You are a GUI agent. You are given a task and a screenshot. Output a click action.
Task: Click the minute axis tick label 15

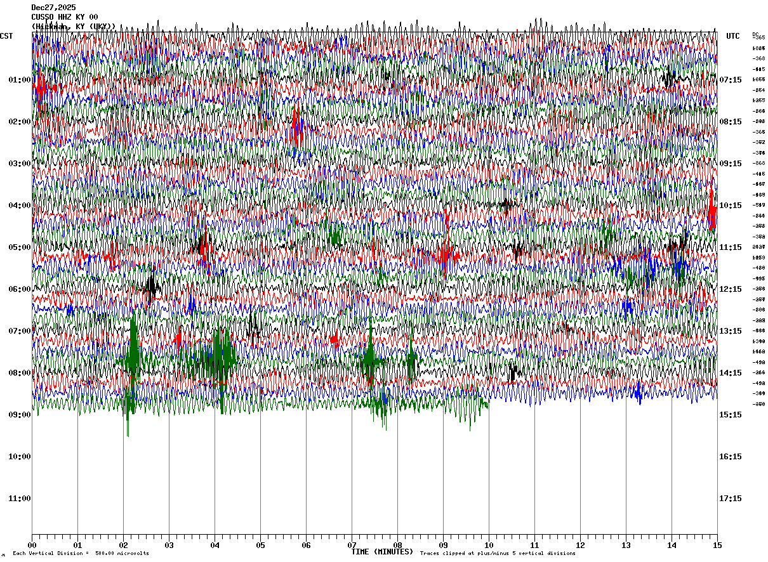point(717,545)
